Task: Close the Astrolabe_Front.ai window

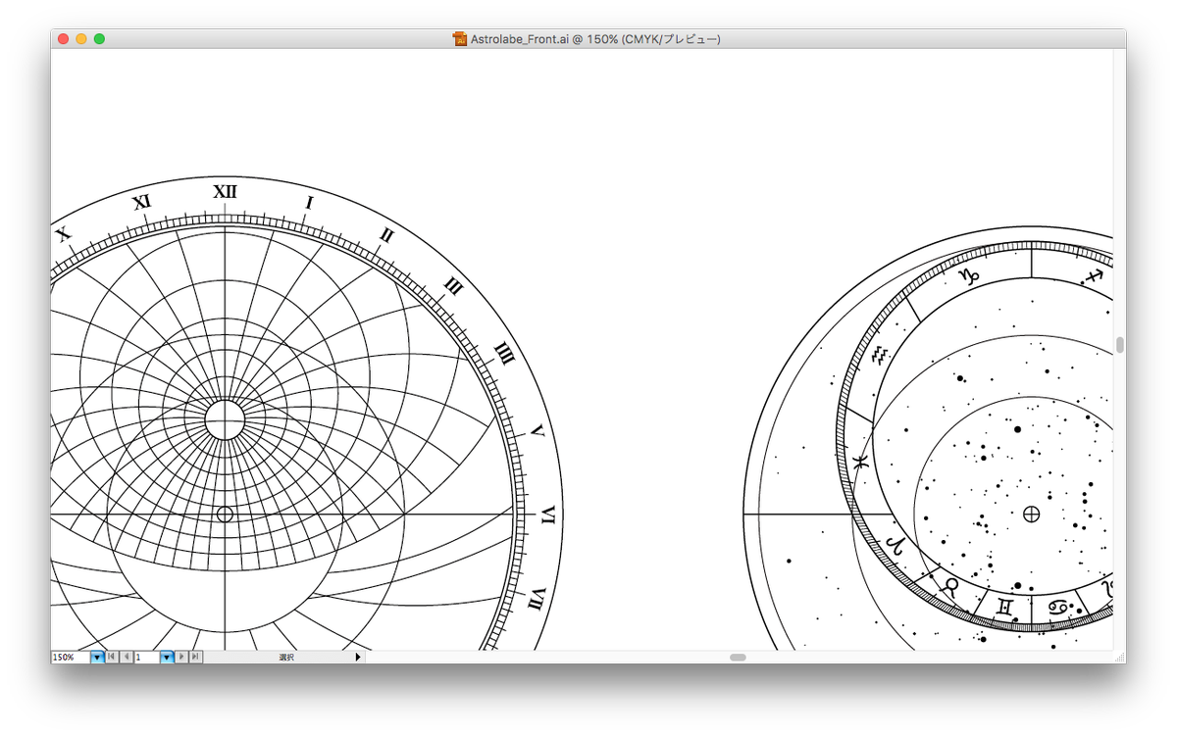Action: click(64, 39)
